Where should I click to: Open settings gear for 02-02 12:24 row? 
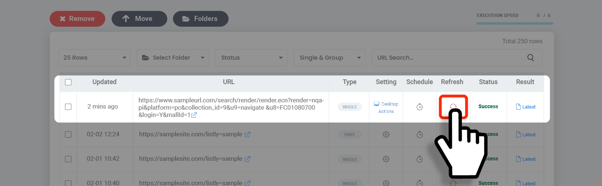386,135
